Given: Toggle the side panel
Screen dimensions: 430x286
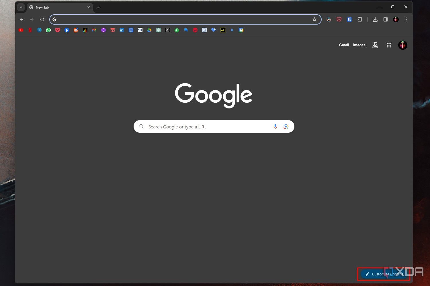Looking at the screenshot, I should tap(386, 19).
